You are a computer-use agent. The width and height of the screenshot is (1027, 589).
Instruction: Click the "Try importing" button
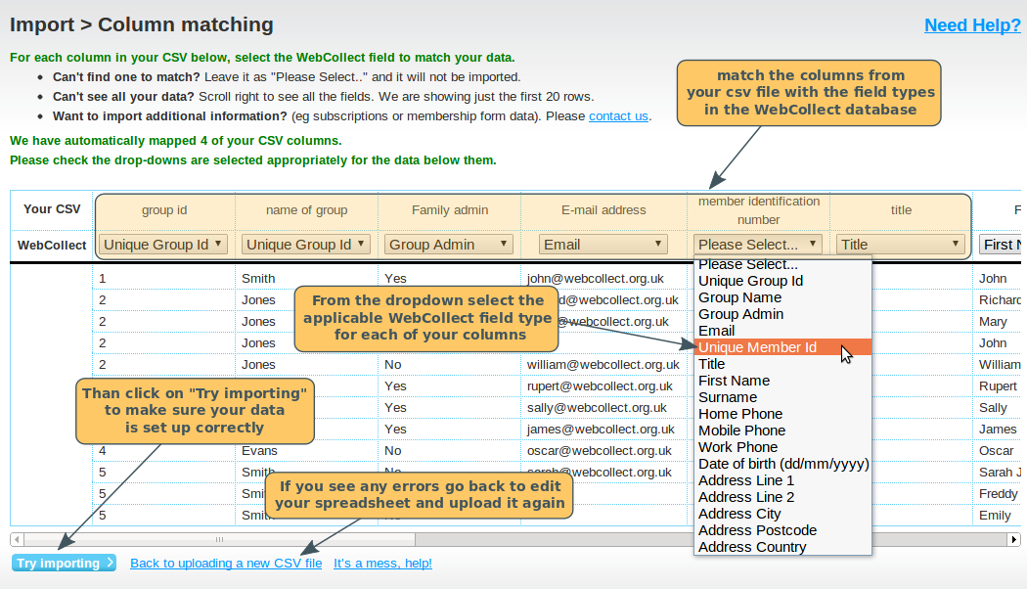63,563
